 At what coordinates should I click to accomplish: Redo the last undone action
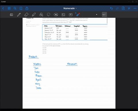coord(117,8)
